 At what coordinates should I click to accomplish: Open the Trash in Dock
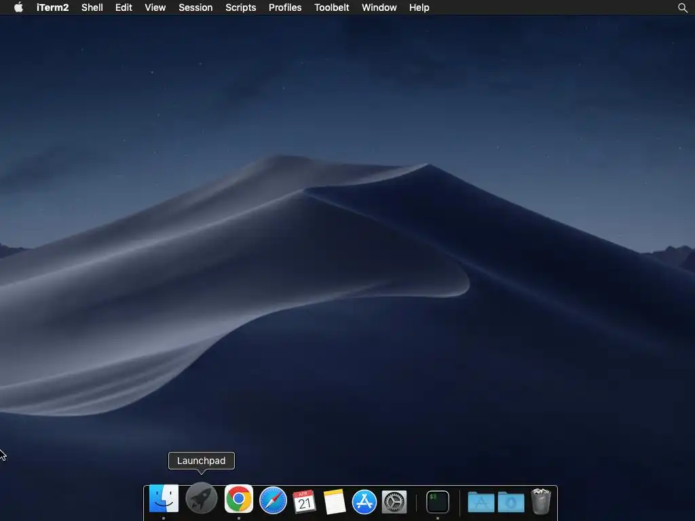point(541,501)
